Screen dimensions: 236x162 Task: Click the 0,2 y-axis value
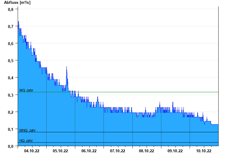coord(11,113)
